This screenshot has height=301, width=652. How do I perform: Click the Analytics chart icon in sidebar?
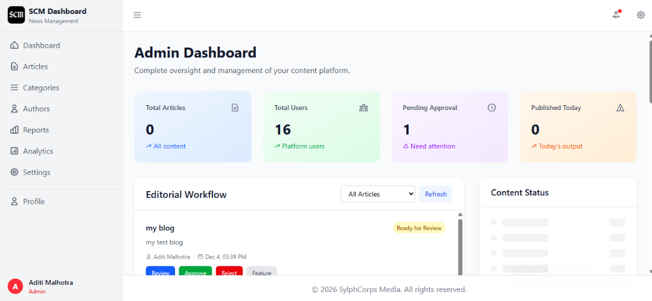14,151
